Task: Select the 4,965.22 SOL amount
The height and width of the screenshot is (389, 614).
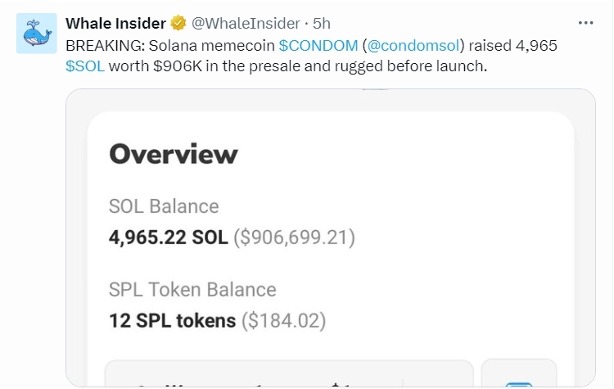Action: click(x=169, y=237)
